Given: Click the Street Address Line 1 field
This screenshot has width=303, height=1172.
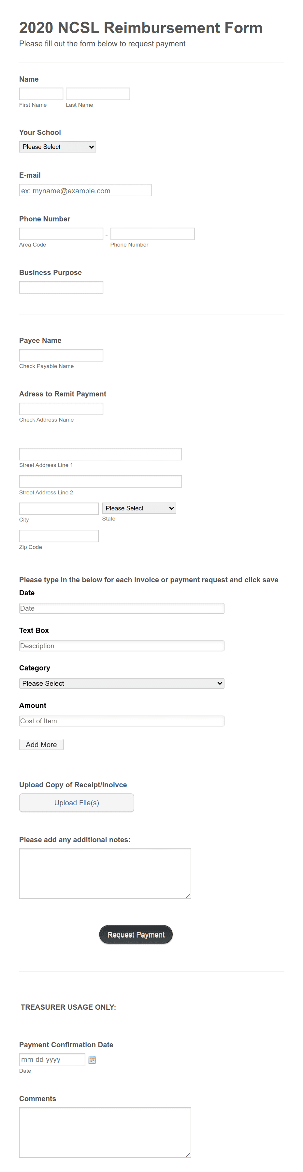Looking at the screenshot, I should pos(100,454).
